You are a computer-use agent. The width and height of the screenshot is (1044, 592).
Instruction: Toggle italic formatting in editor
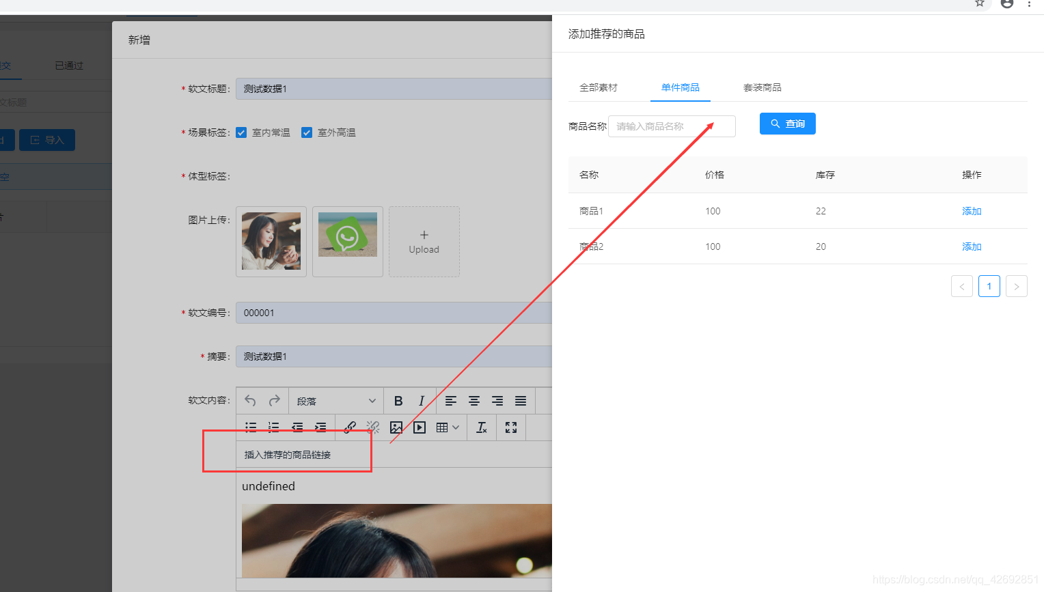tap(422, 401)
